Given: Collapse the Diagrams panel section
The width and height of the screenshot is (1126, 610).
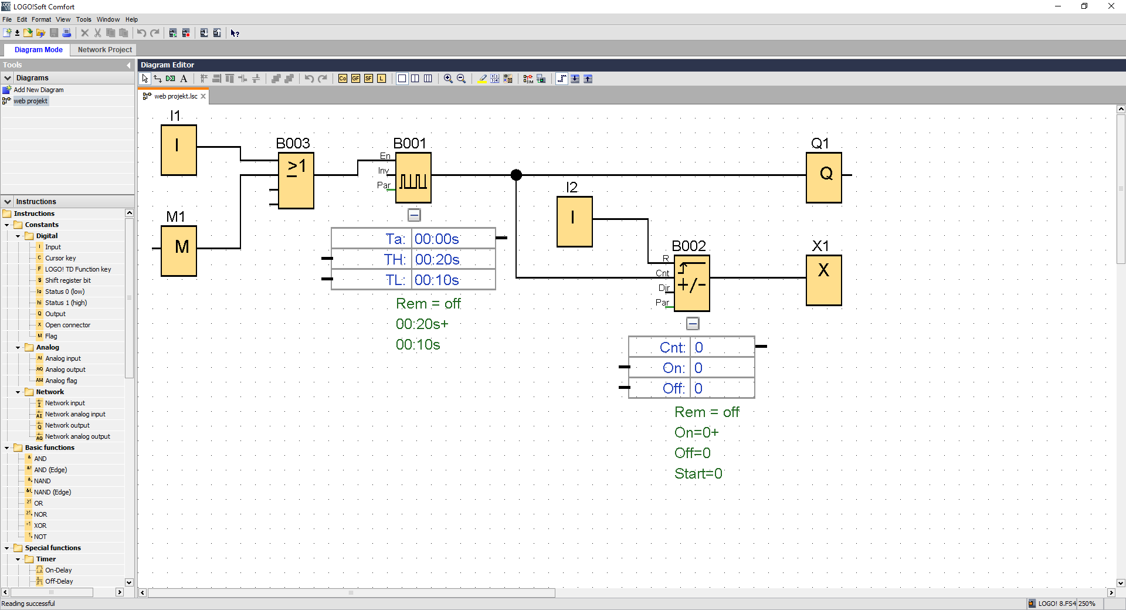Looking at the screenshot, I should [8, 78].
